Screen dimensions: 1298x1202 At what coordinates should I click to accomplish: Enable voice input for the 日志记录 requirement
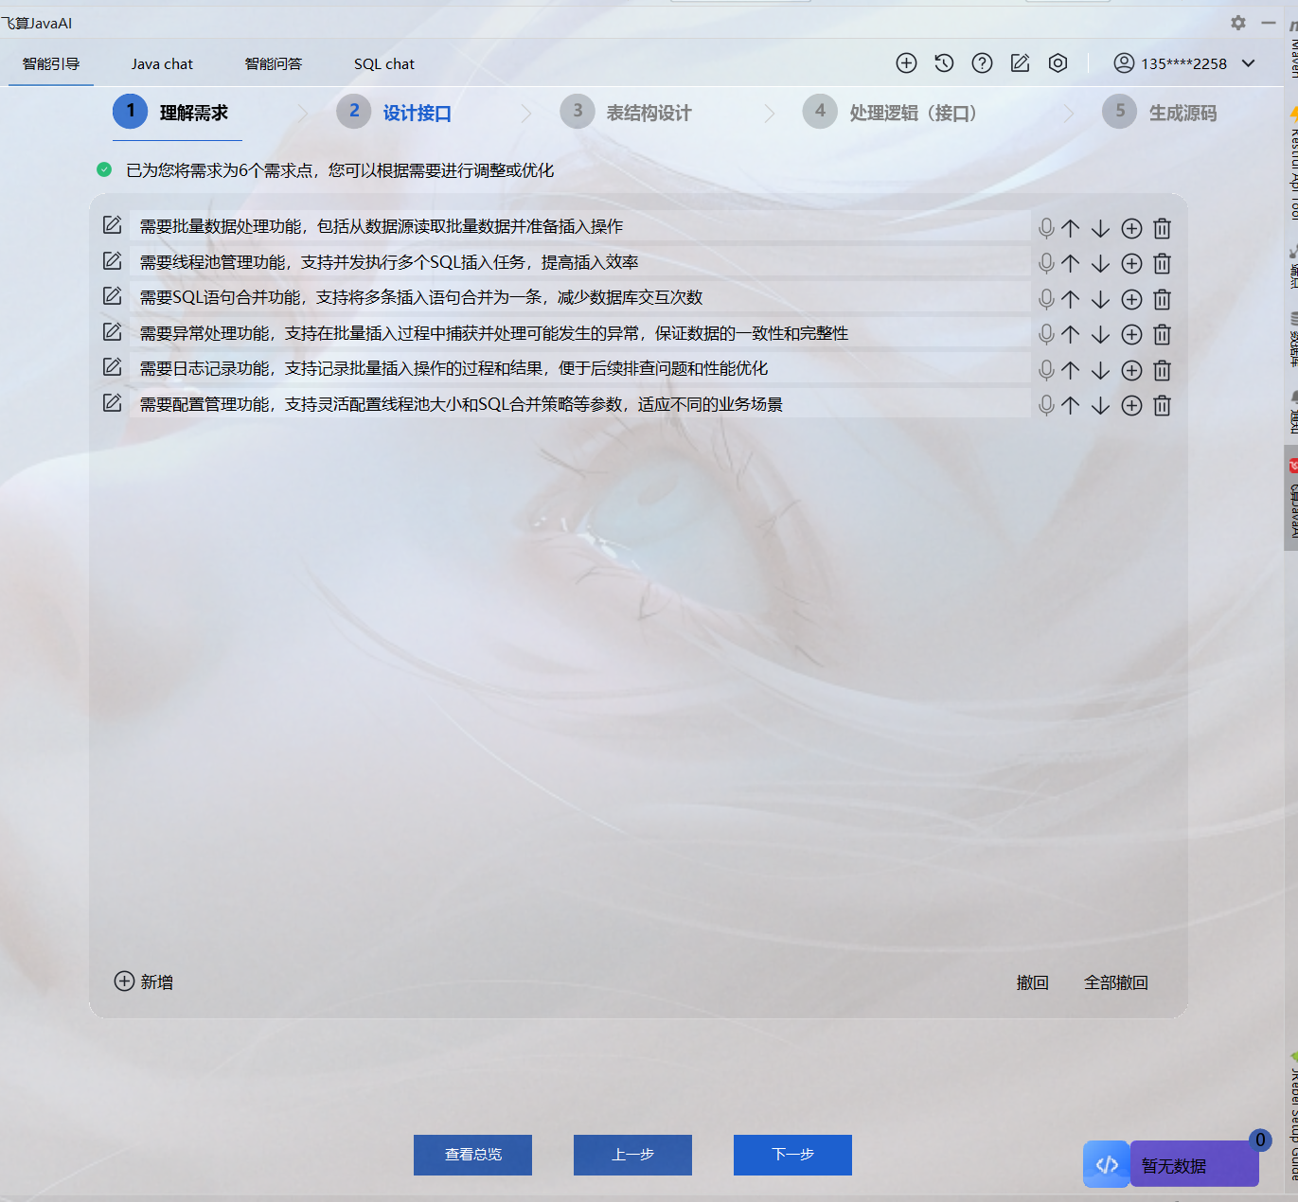coord(1045,370)
